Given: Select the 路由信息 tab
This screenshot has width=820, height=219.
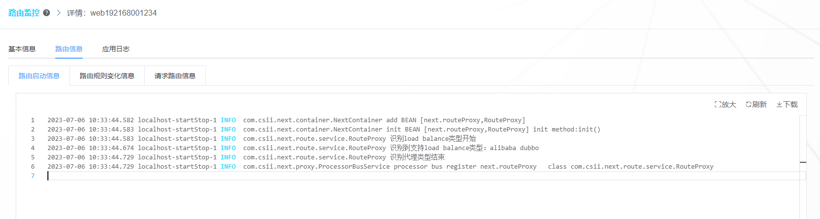Looking at the screenshot, I should coord(69,49).
